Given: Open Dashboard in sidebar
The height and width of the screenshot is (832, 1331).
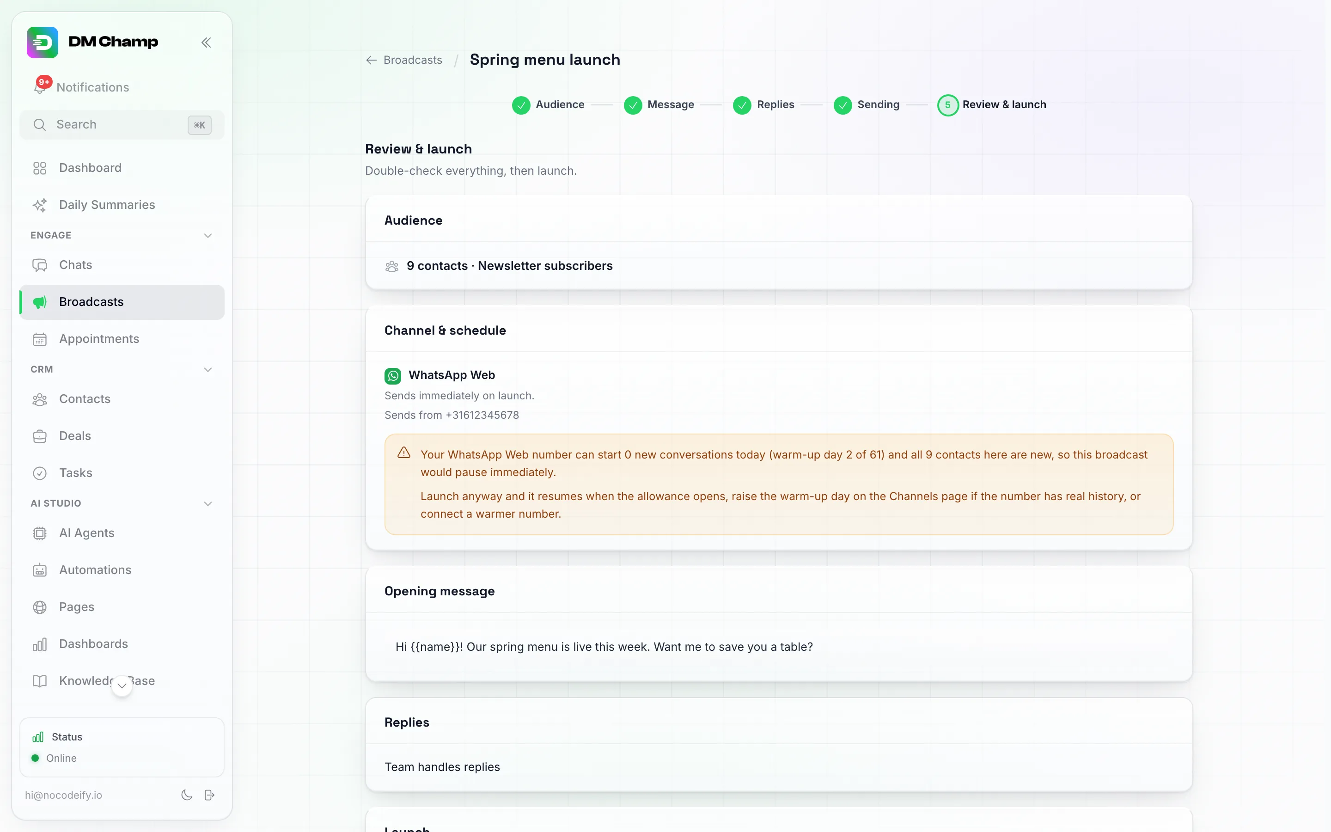Looking at the screenshot, I should (x=122, y=168).
